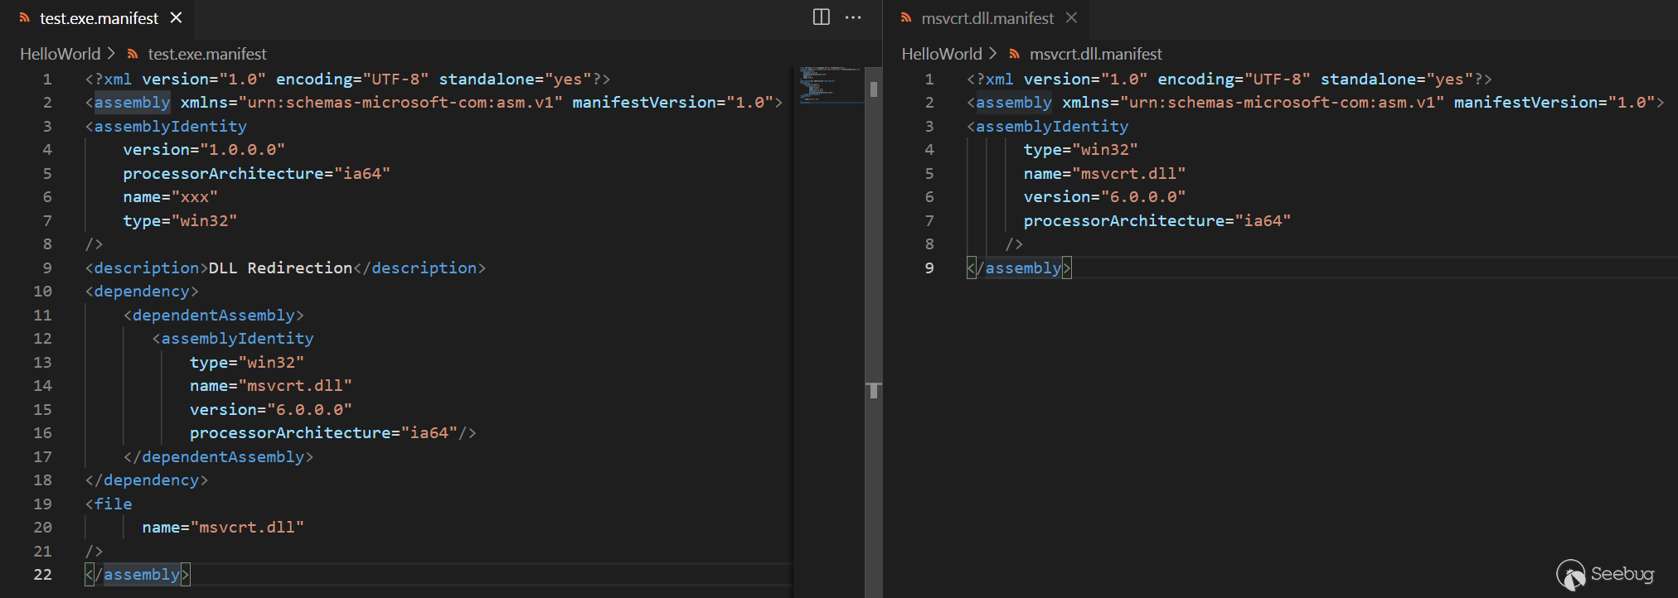Open the test.exe.manifest breadcrumb dropdown

[207, 54]
